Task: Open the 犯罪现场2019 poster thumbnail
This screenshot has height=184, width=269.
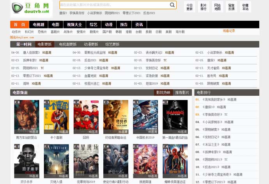Action: (86, 161)
